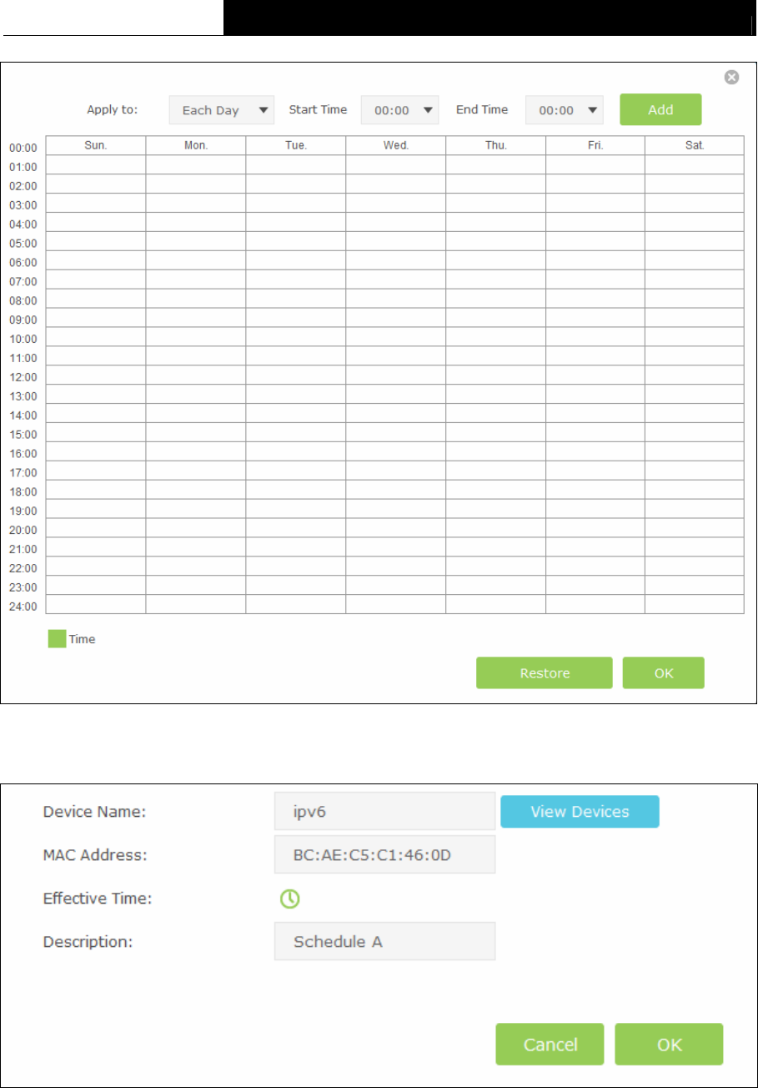
Task: Select the Sat. column header
Action: pyautogui.click(x=695, y=145)
